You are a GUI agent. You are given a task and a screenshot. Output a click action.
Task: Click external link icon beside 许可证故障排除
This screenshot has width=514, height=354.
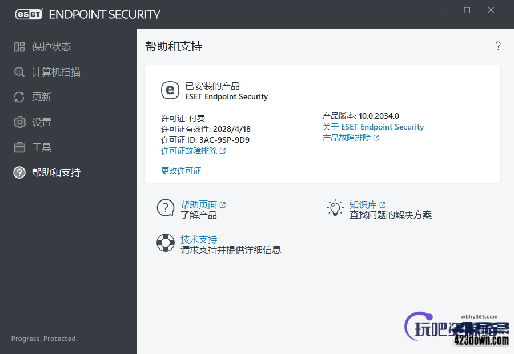pyautogui.click(x=223, y=151)
